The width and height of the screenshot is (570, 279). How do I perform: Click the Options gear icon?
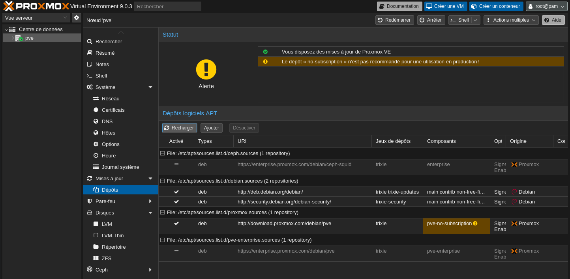tap(96, 144)
